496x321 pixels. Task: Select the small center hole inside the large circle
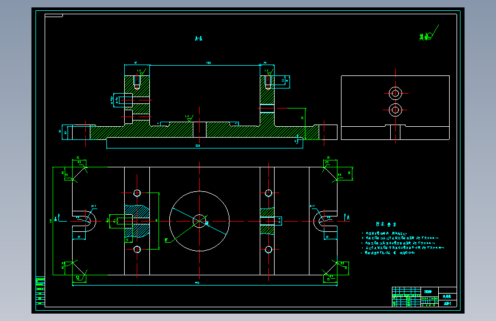point(199,221)
